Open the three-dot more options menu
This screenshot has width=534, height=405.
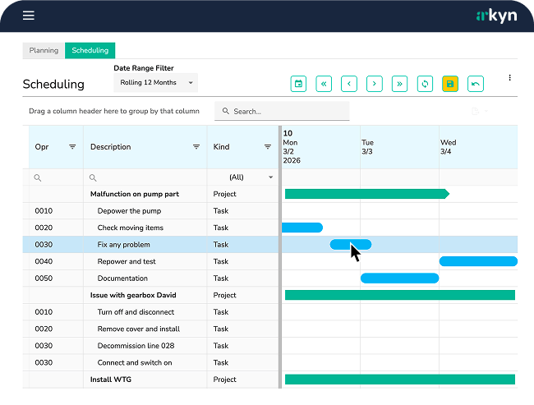click(x=510, y=78)
